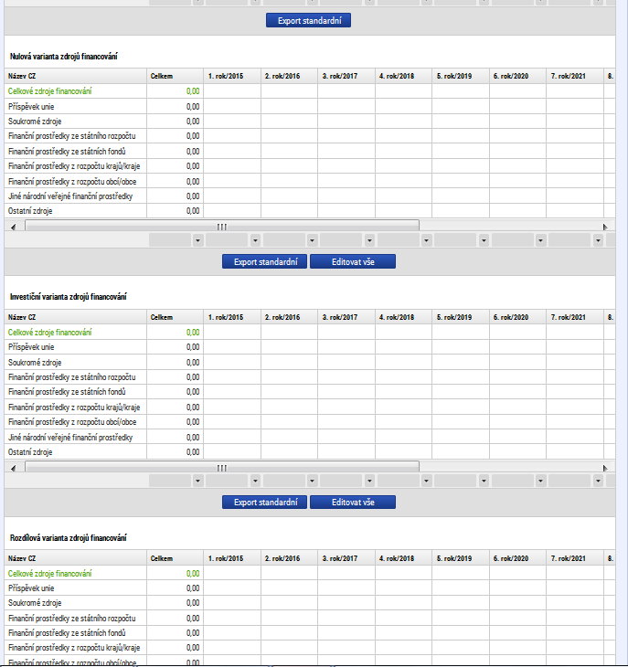Viewport: 628px width, 667px height.
Task: Select Celkové zdroje financování row in Nulová varianta
Action: 310,91
